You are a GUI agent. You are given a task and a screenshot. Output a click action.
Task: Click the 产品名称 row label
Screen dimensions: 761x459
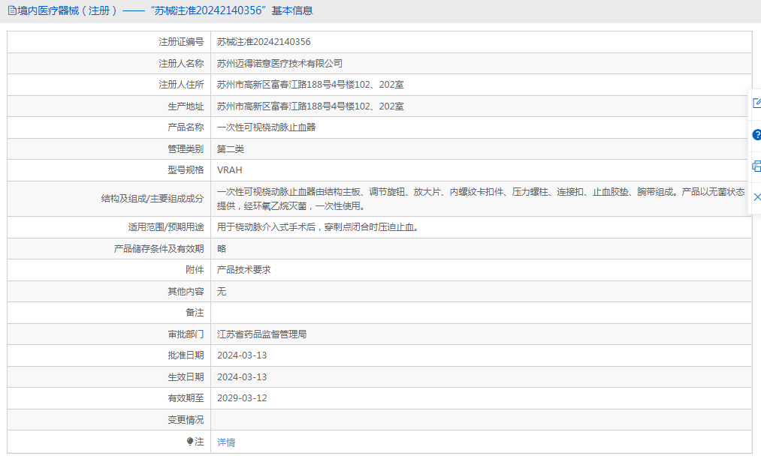[186, 127]
